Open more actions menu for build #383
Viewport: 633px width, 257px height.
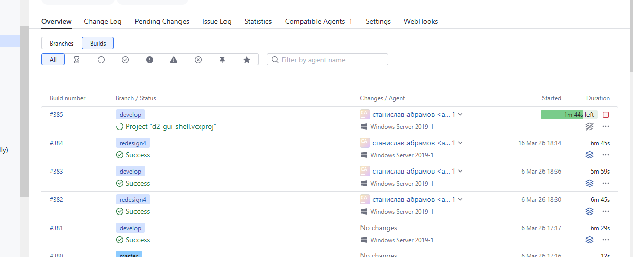pyautogui.click(x=606, y=183)
